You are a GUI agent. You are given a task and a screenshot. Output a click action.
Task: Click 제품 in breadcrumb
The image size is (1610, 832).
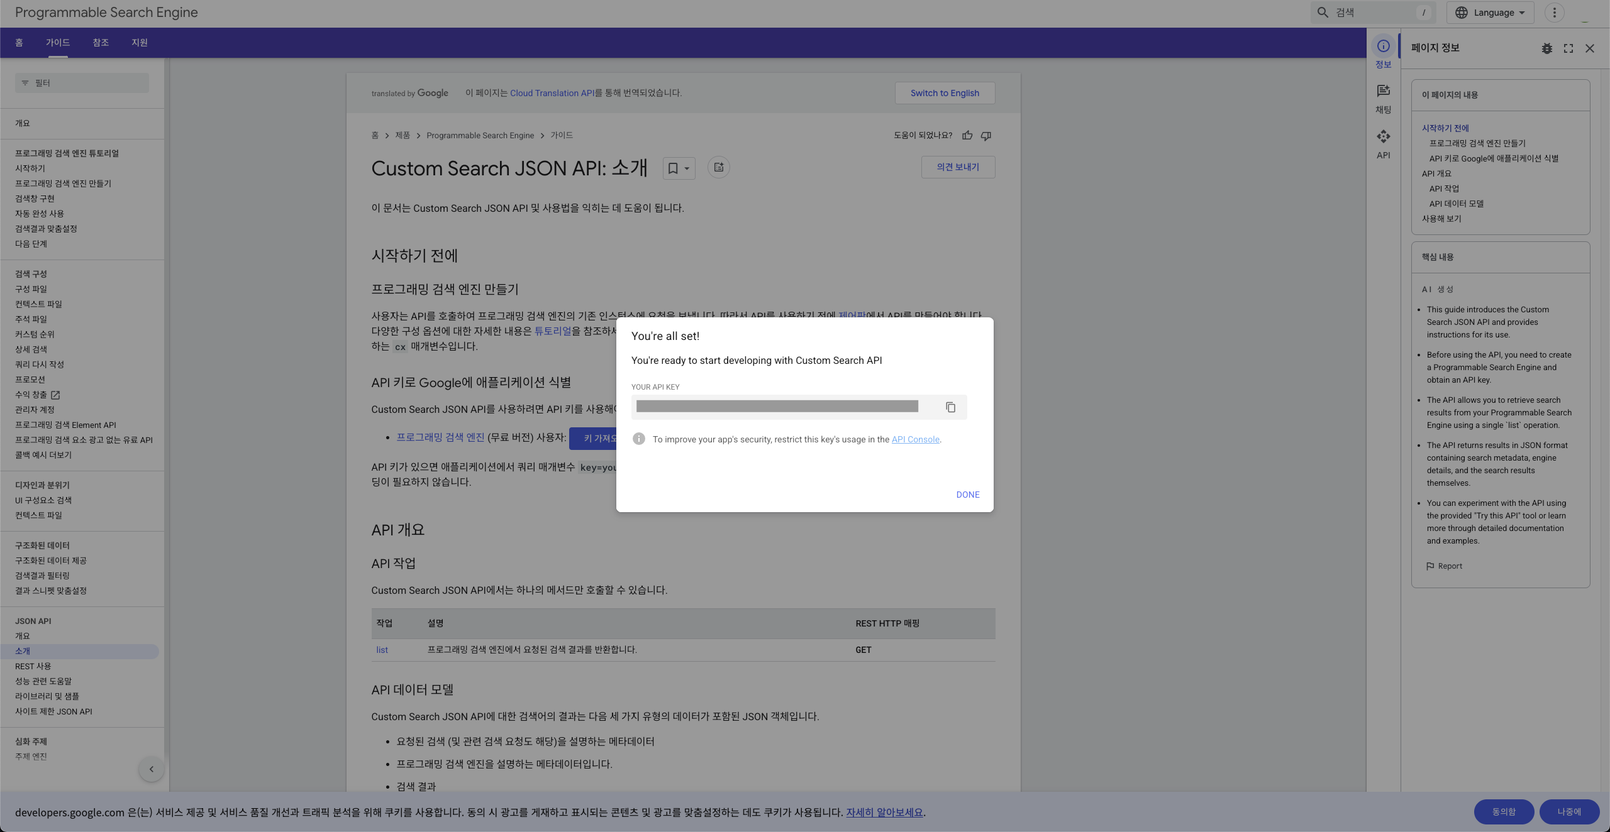[x=402, y=135]
